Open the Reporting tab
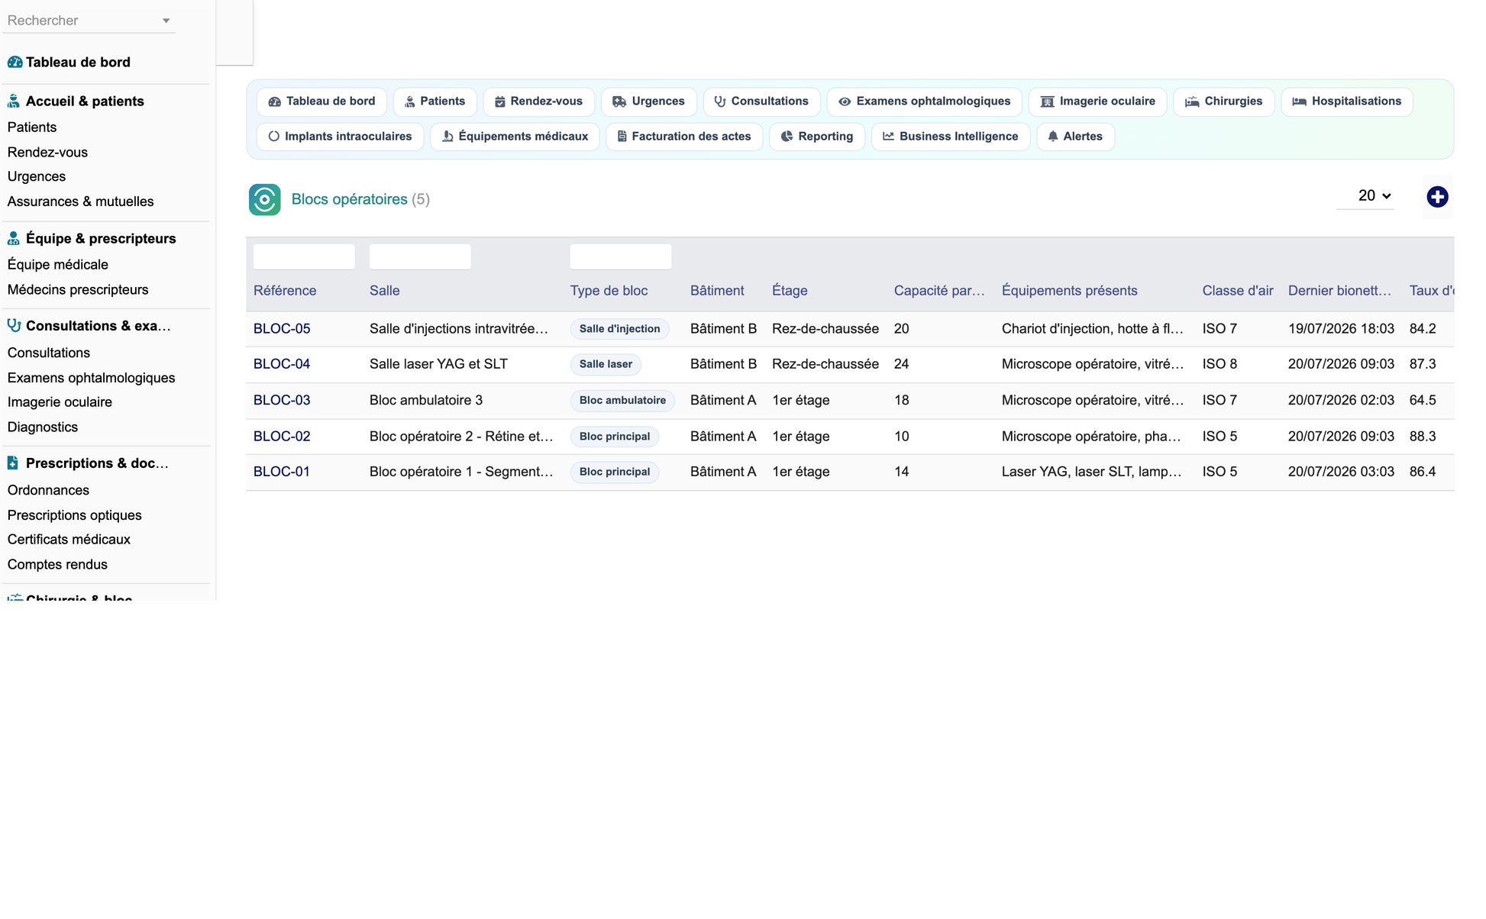 pyautogui.click(x=816, y=137)
